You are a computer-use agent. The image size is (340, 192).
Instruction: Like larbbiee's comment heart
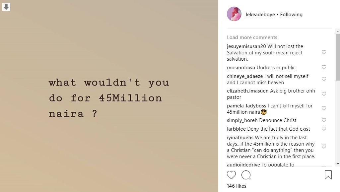324,129
